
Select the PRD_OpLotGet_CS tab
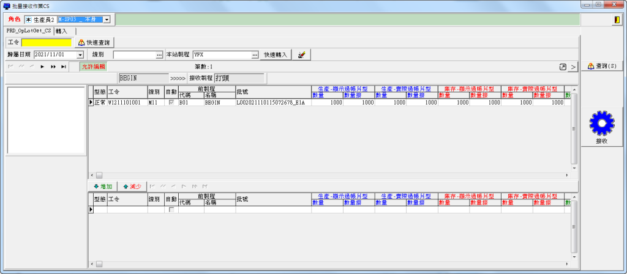[29, 31]
